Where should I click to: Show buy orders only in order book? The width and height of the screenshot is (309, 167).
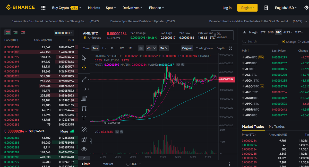(x=15, y=32)
